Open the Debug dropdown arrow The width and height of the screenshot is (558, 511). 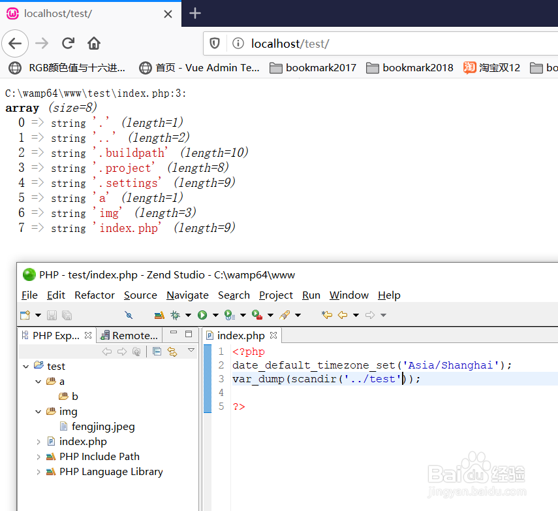[x=188, y=315]
